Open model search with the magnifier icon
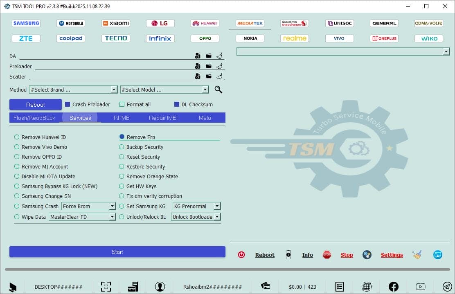 218,89
